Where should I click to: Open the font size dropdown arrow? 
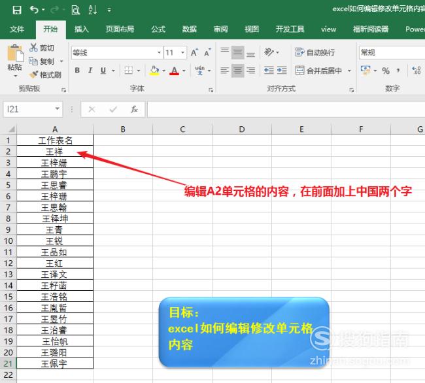182,52
